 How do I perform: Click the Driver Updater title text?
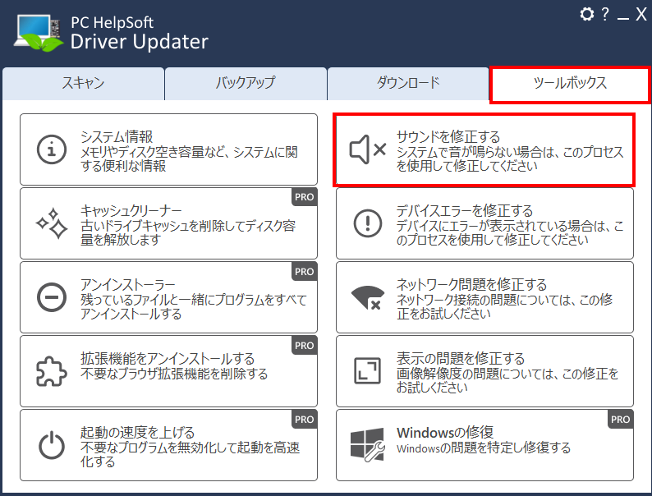(140, 42)
